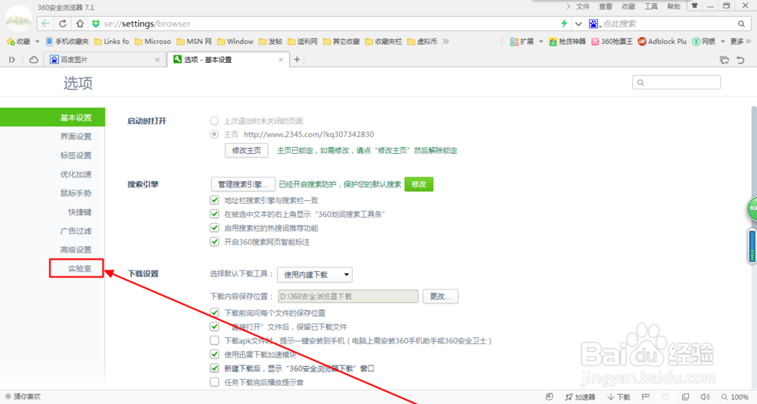Open the 手机收藏夹 bookmark
Screen dimensions: 757x404
[67, 42]
